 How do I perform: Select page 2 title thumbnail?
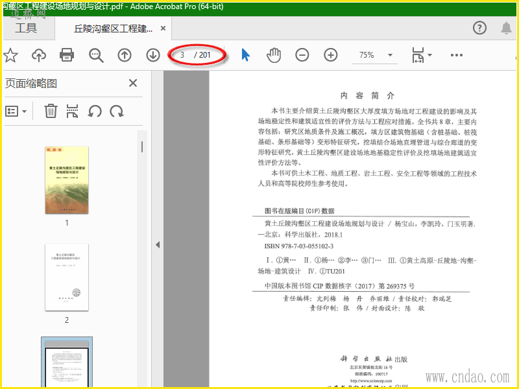(x=67, y=277)
